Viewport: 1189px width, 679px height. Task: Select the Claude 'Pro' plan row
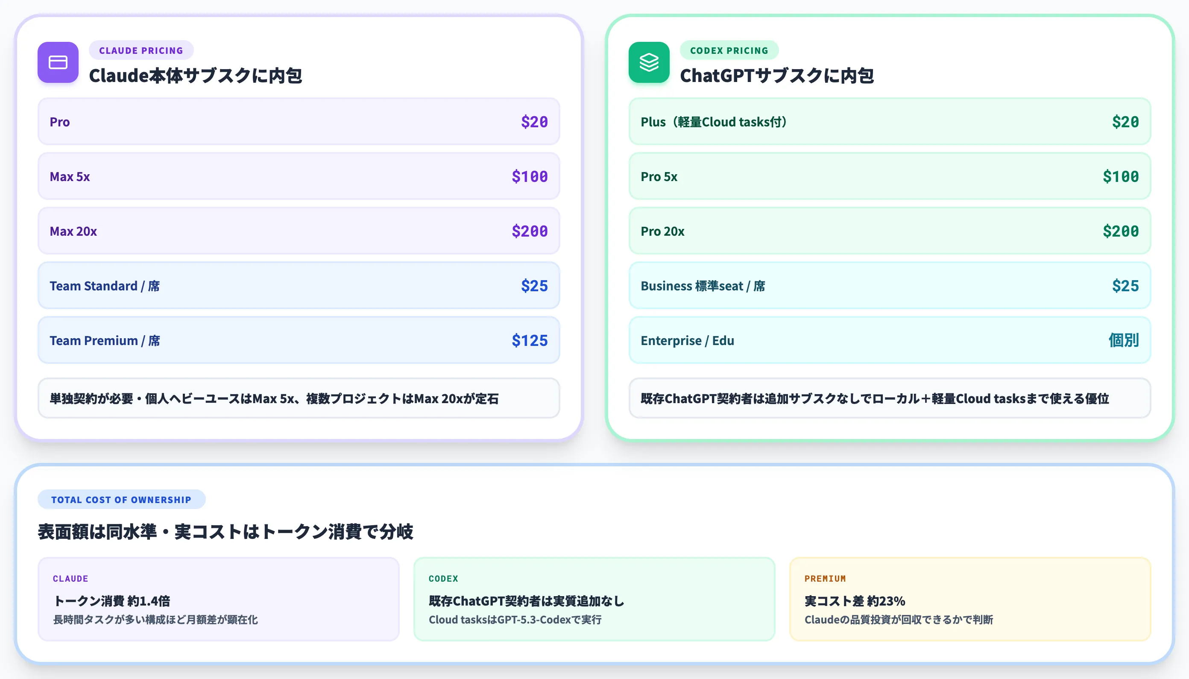pyautogui.click(x=299, y=122)
